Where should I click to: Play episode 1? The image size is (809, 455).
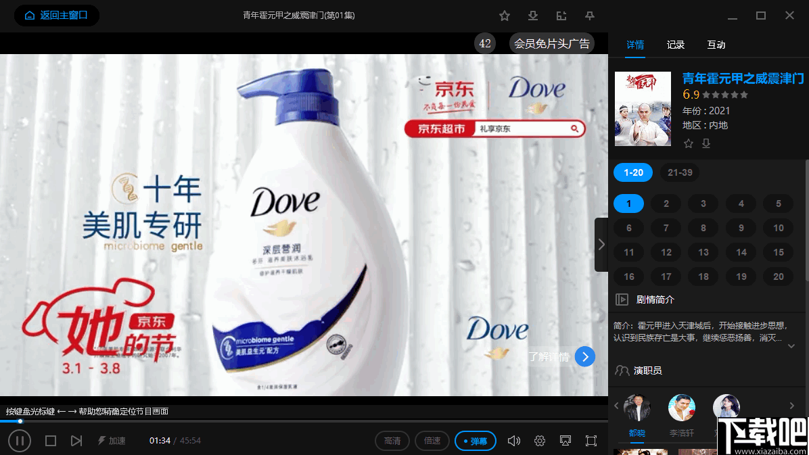coord(628,203)
